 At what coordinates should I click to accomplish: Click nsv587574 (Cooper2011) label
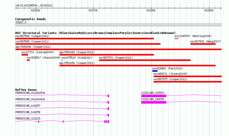pos(116,58)
